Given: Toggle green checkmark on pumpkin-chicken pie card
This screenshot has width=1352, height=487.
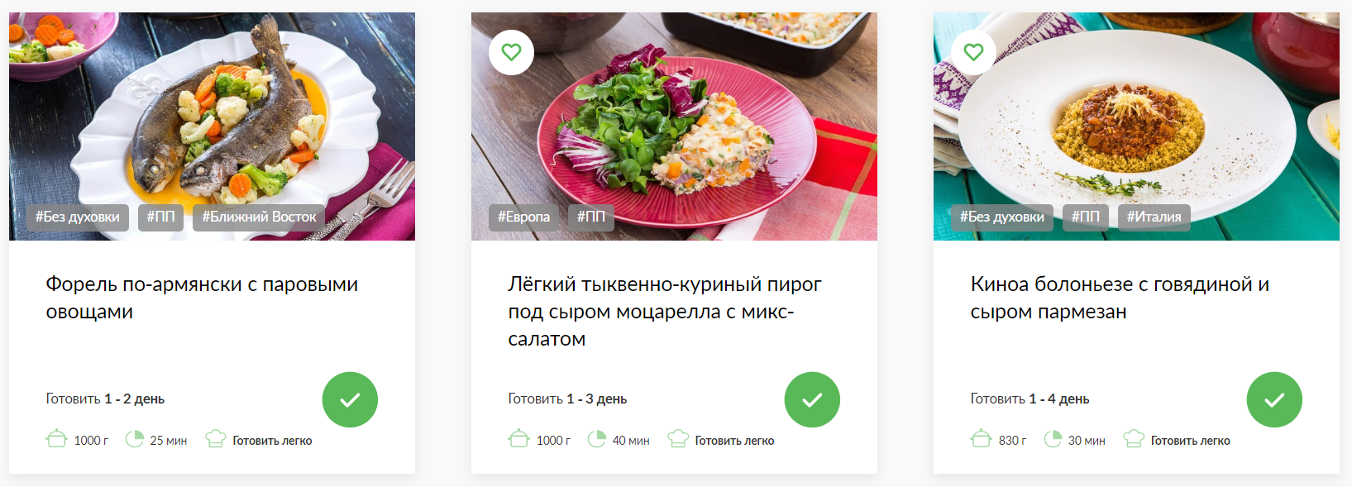Looking at the screenshot, I should (812, 399).
